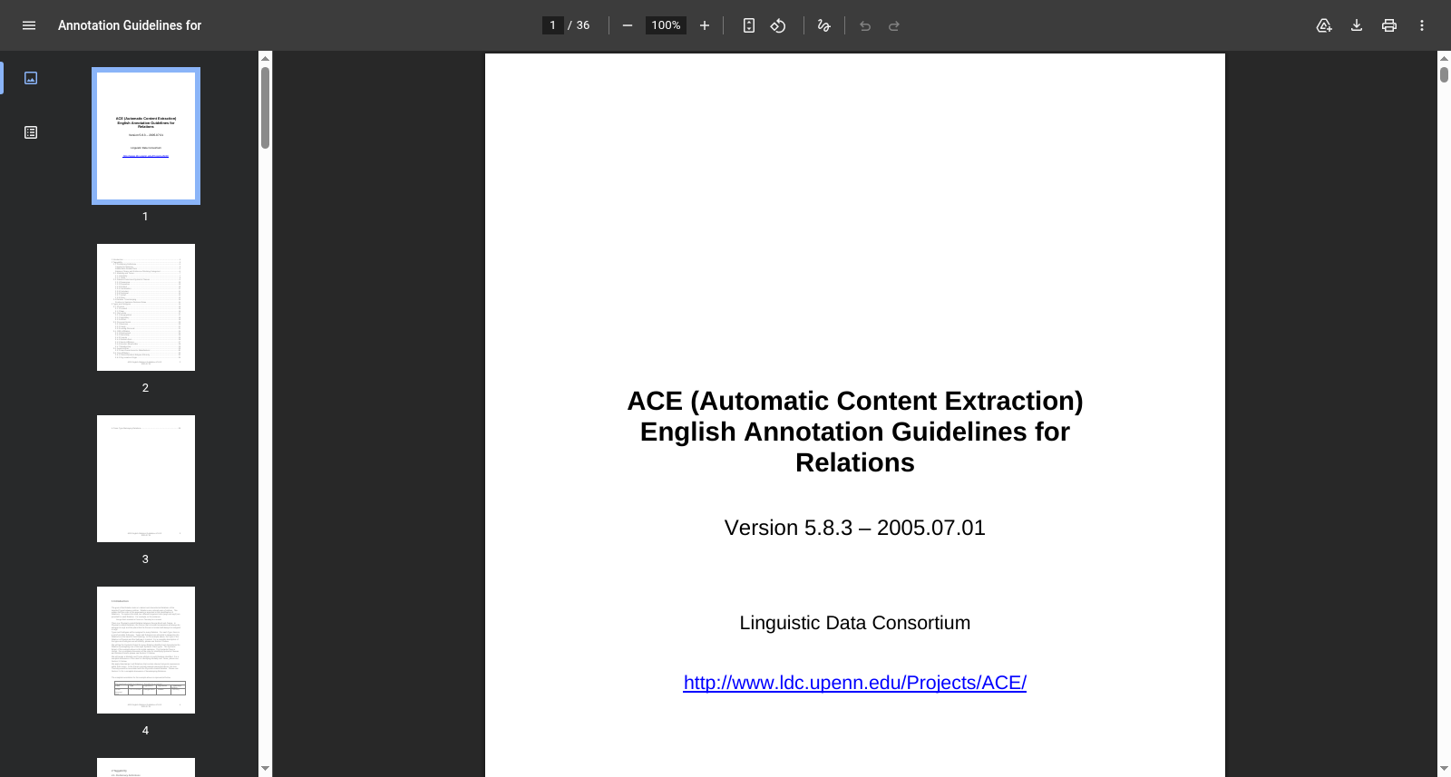This screenshot has height=777, width=1451.
Task: Print the document
Action: pos(1389,25)
